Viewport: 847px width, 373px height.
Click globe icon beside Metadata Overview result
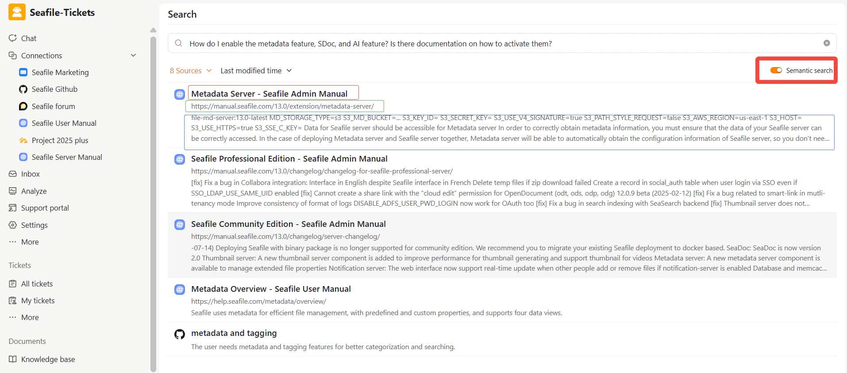[x=180, y=290]
